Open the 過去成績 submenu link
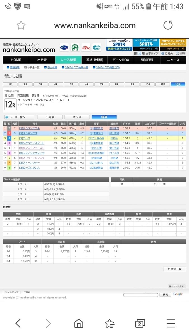 click(x=52, y=67)
